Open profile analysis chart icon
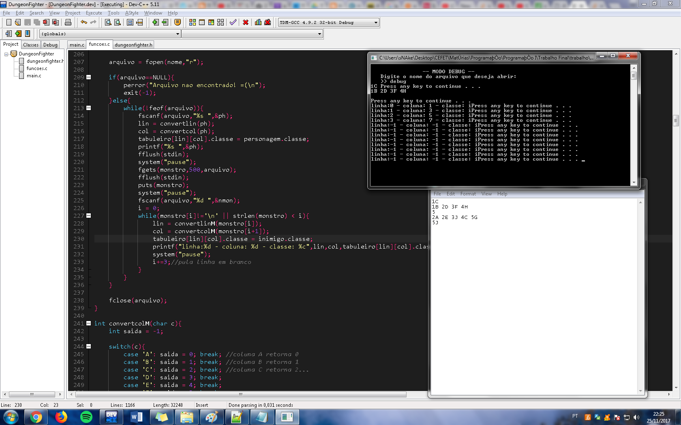 point(258,22)
